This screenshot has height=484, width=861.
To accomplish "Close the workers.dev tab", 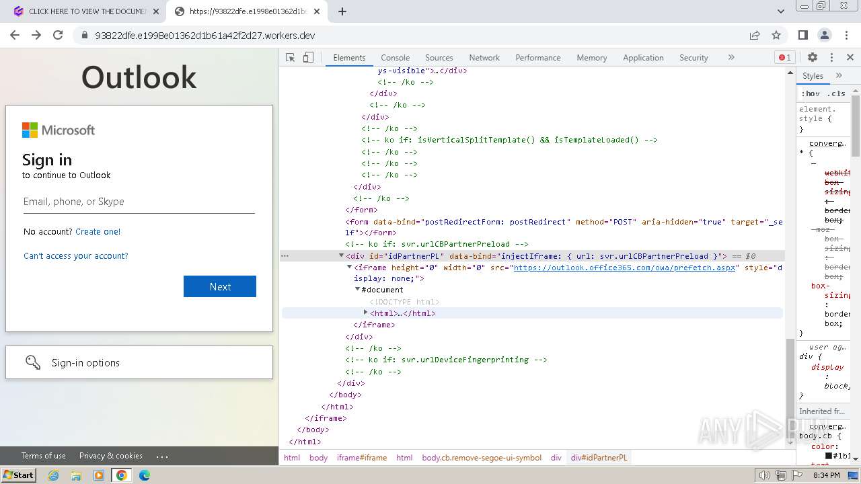I will point(317,11).
